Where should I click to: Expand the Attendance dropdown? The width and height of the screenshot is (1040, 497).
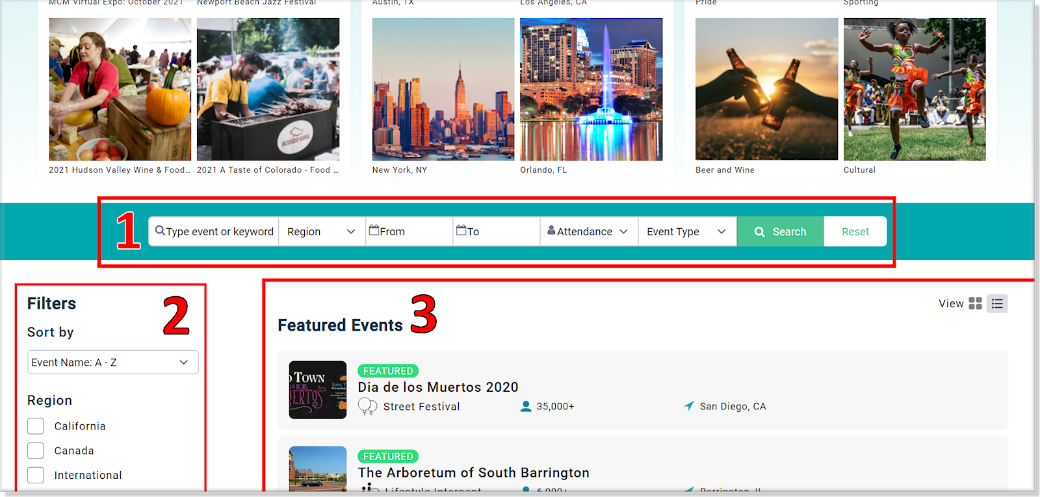[588, 232]
